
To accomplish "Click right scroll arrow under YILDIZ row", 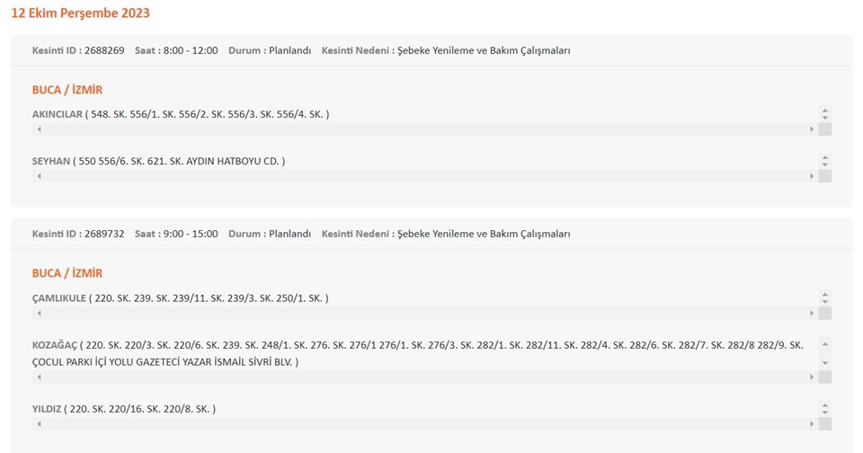I will pyautogui.click(x=812, y=424).
